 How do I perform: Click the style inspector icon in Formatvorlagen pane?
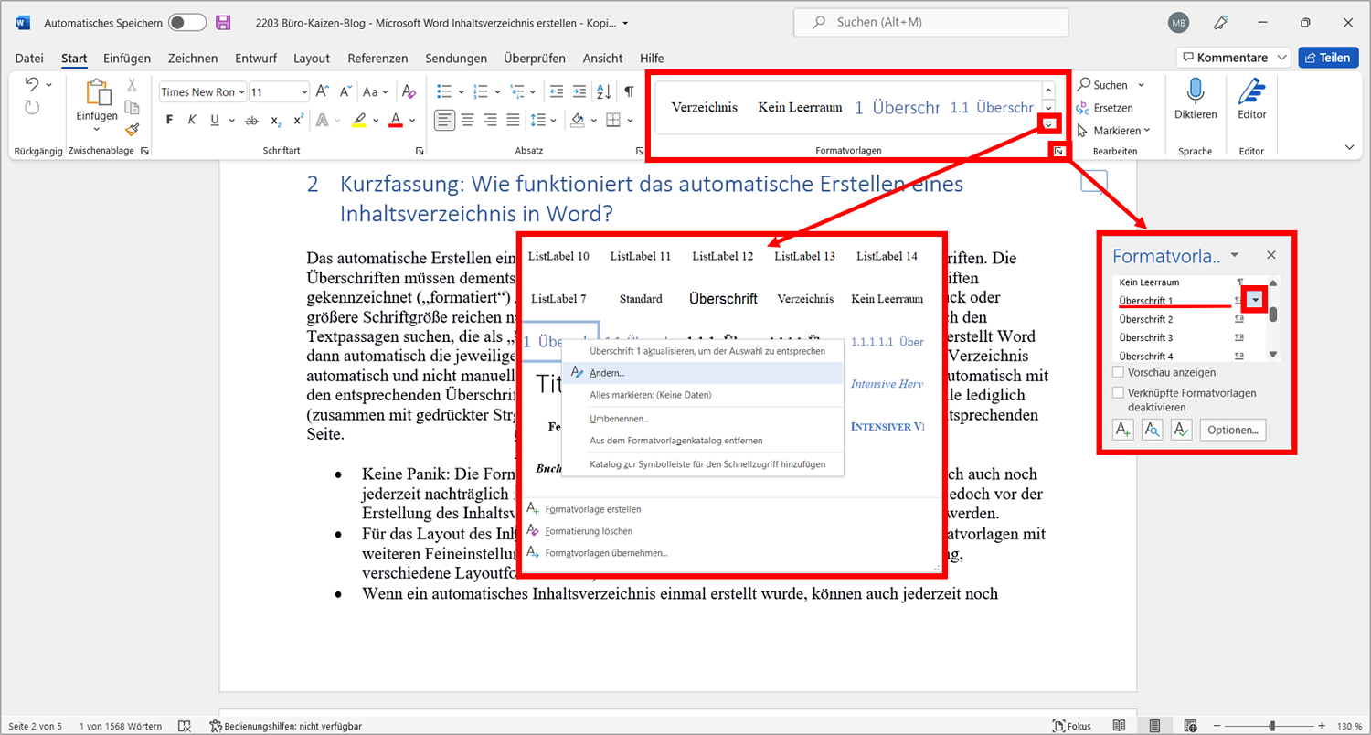tap(1152, 430)
